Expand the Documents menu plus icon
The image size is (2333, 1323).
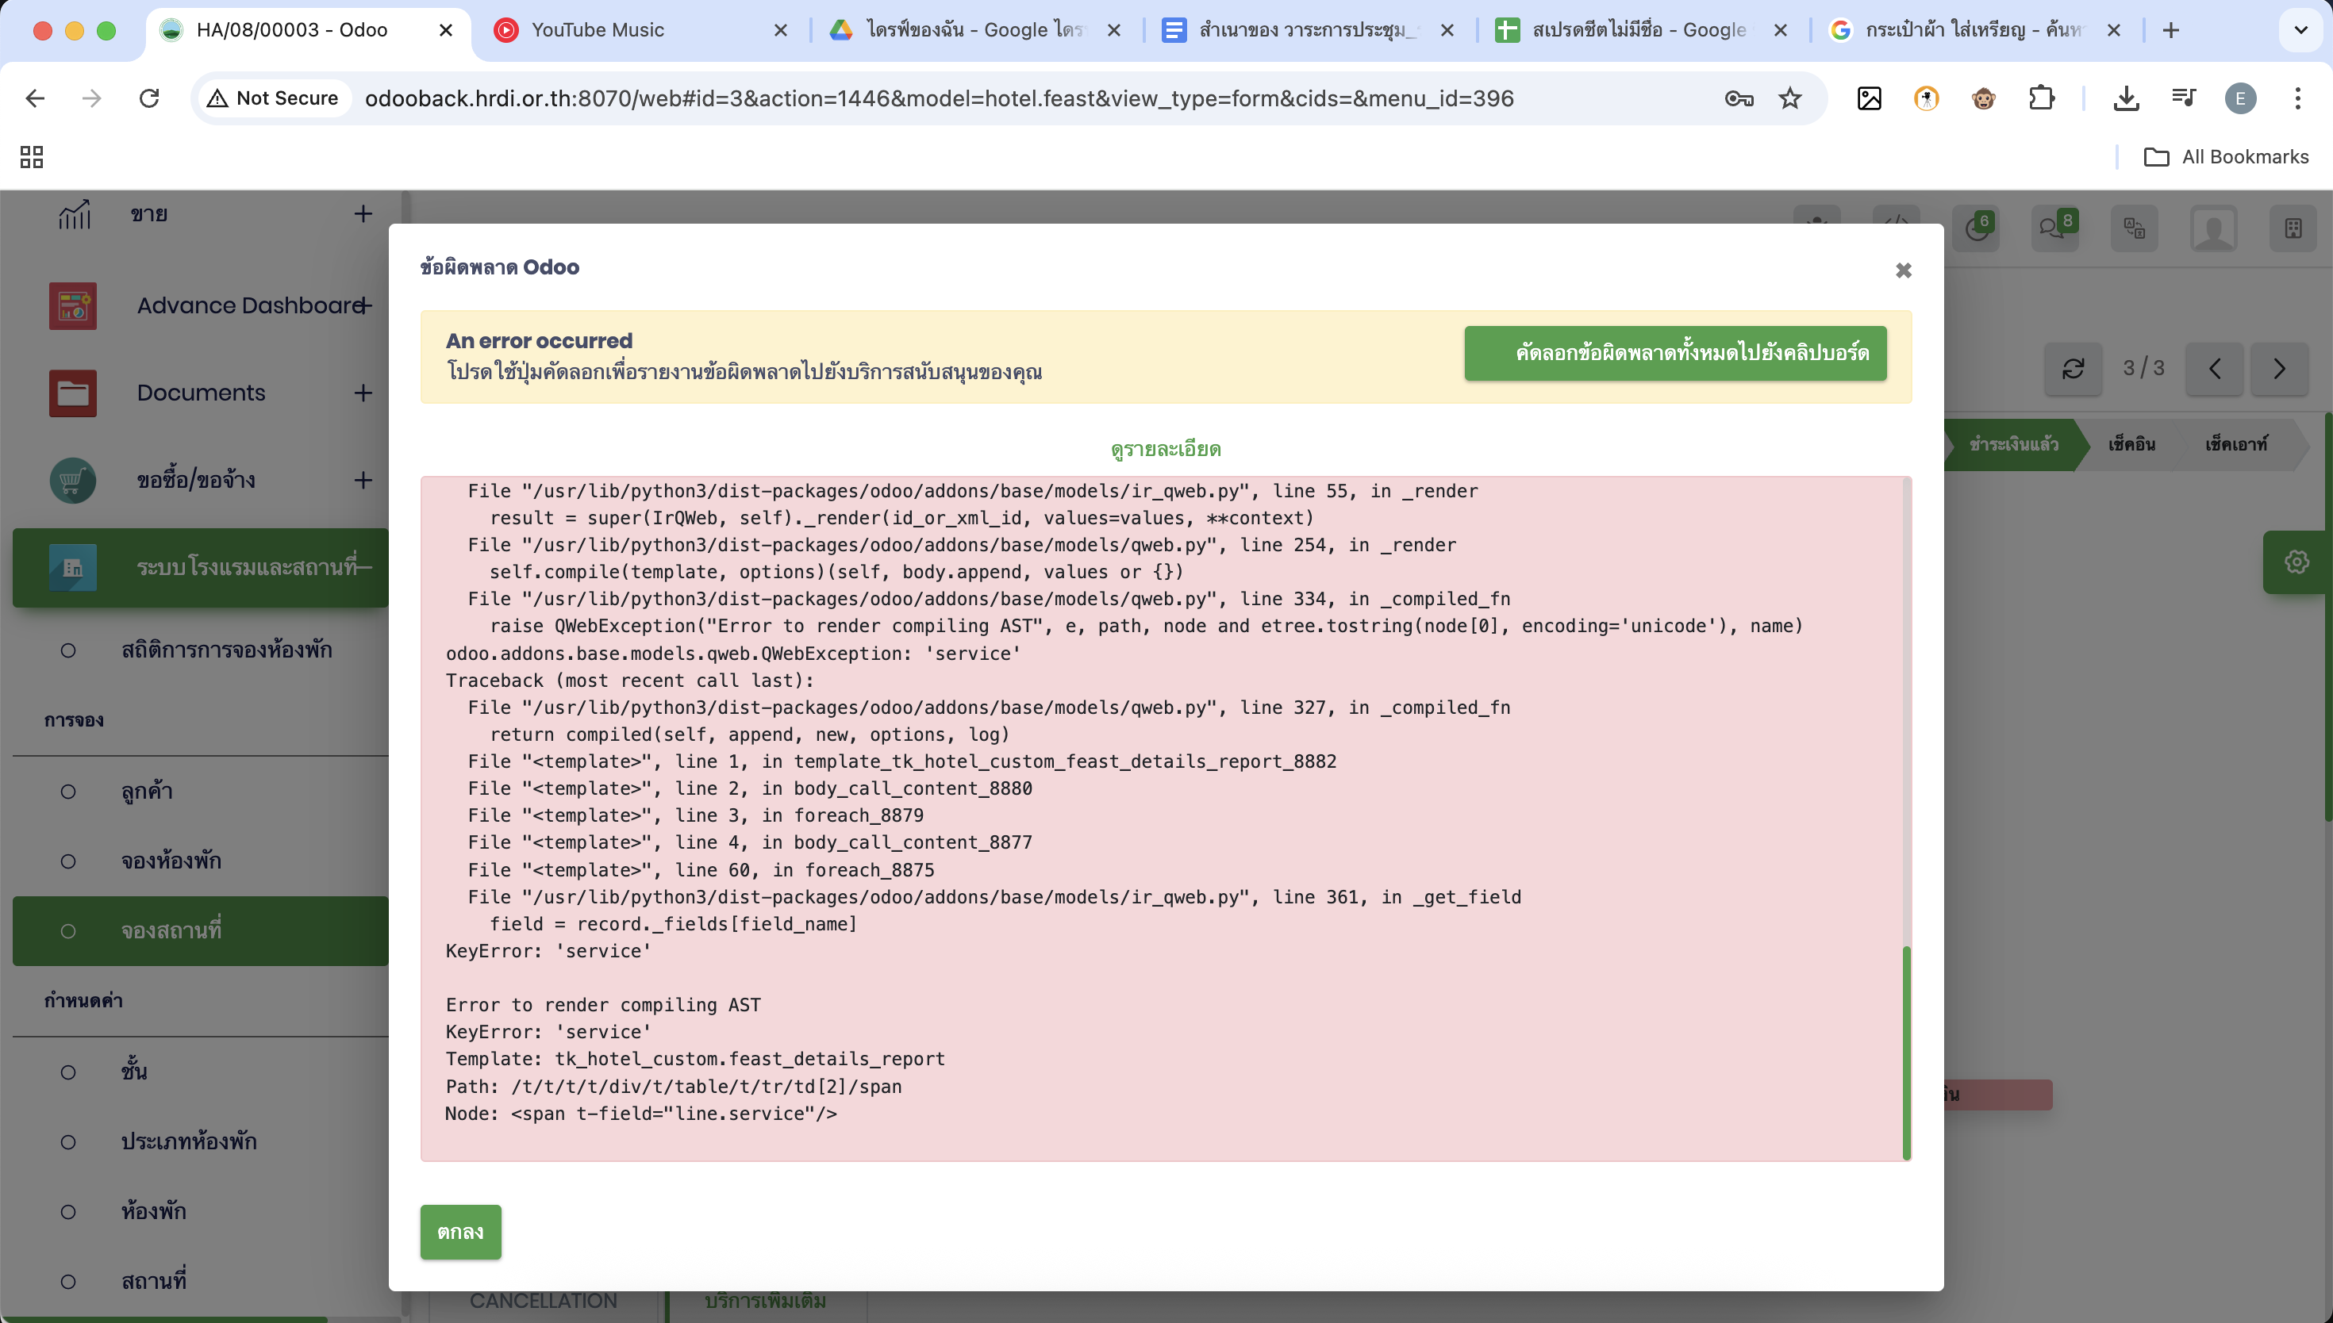[363, 393]
